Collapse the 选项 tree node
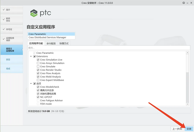 point(31,83)
